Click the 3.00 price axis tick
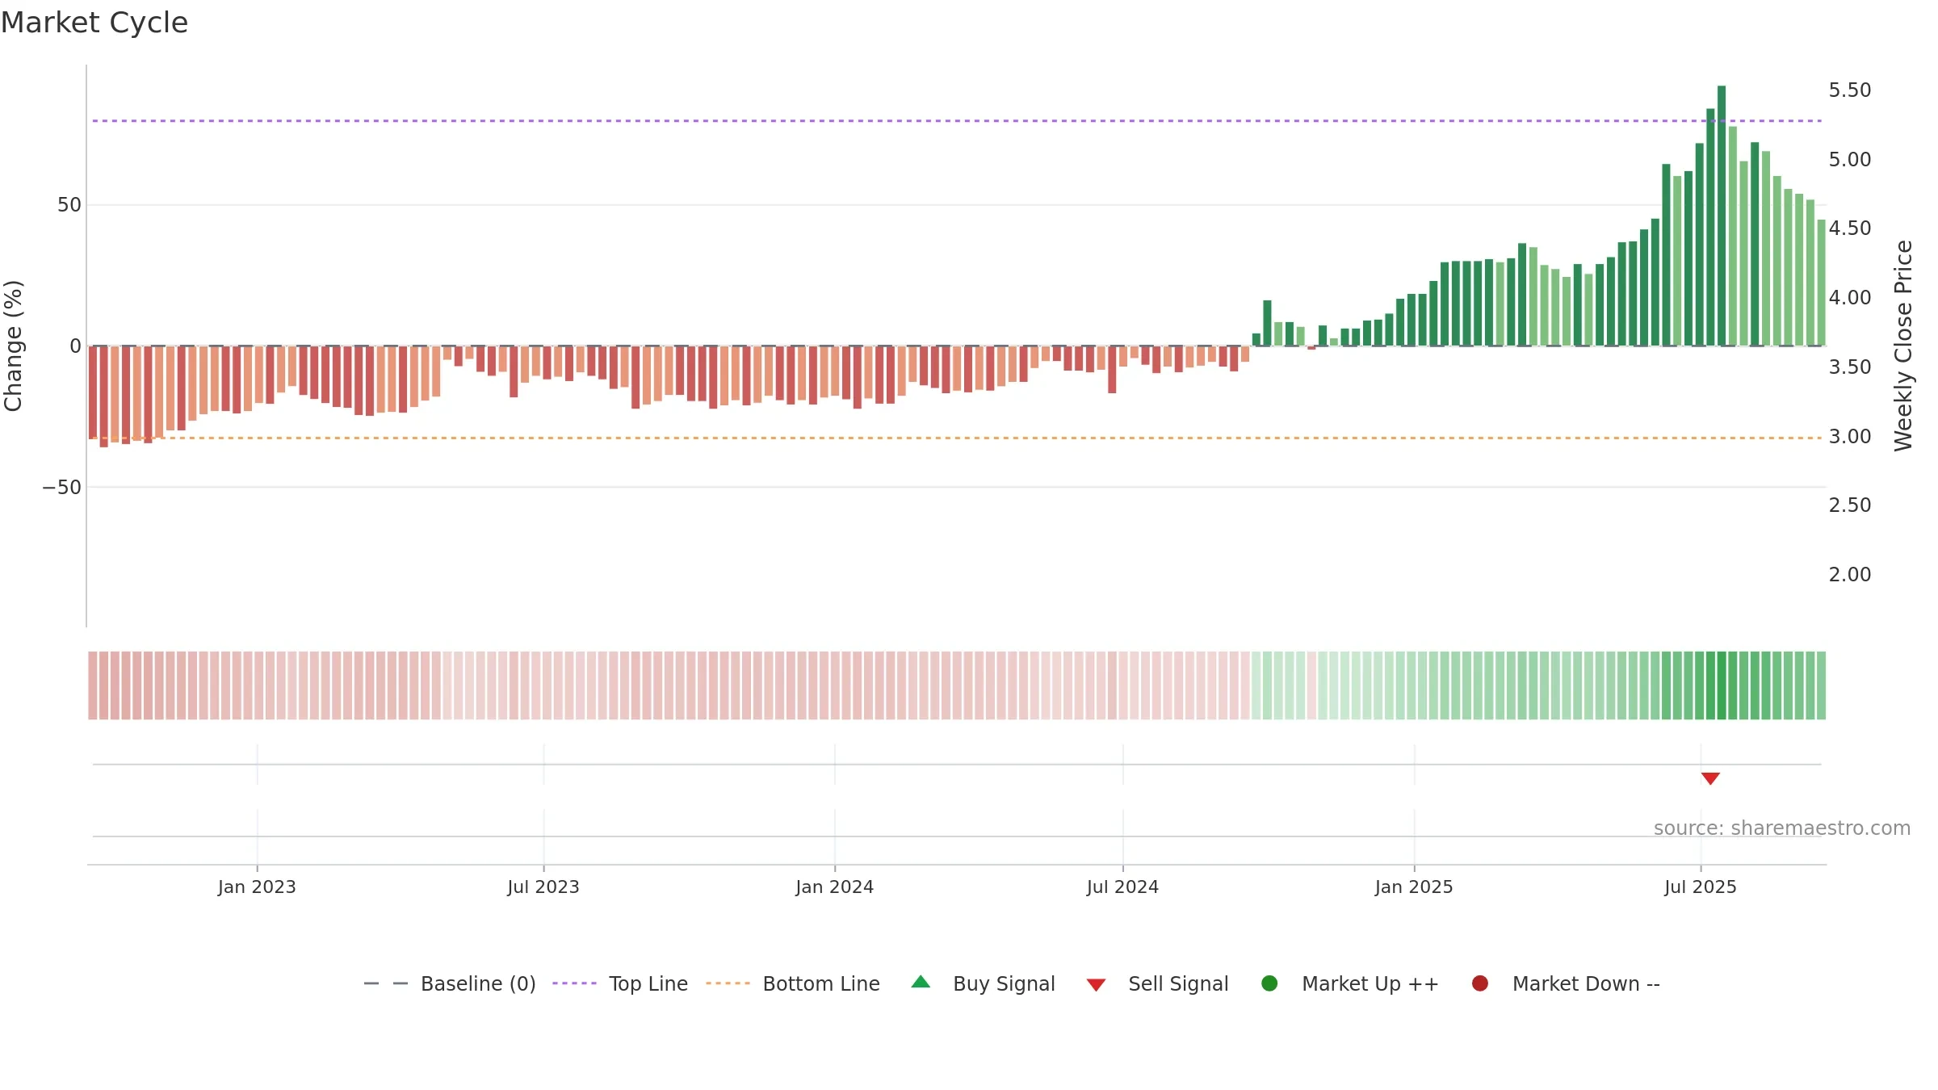 coord(1850,437)
